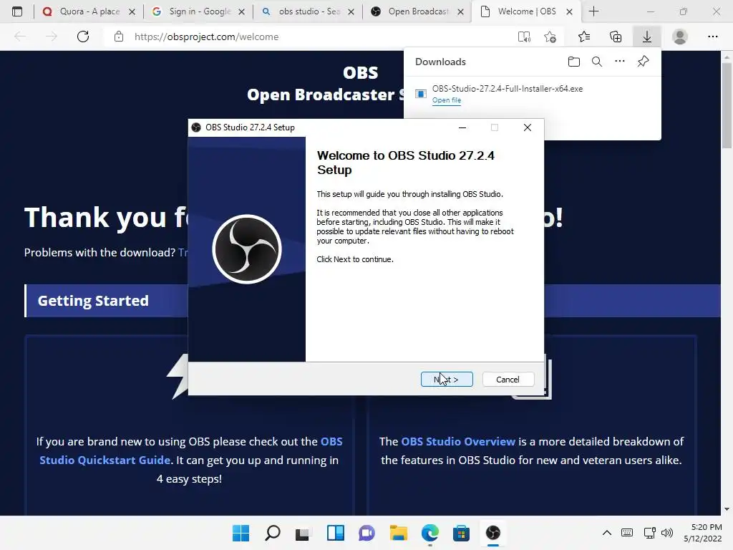
Task: Open OBS Studio Quickstart Guide link
Action: pos(190,451)
